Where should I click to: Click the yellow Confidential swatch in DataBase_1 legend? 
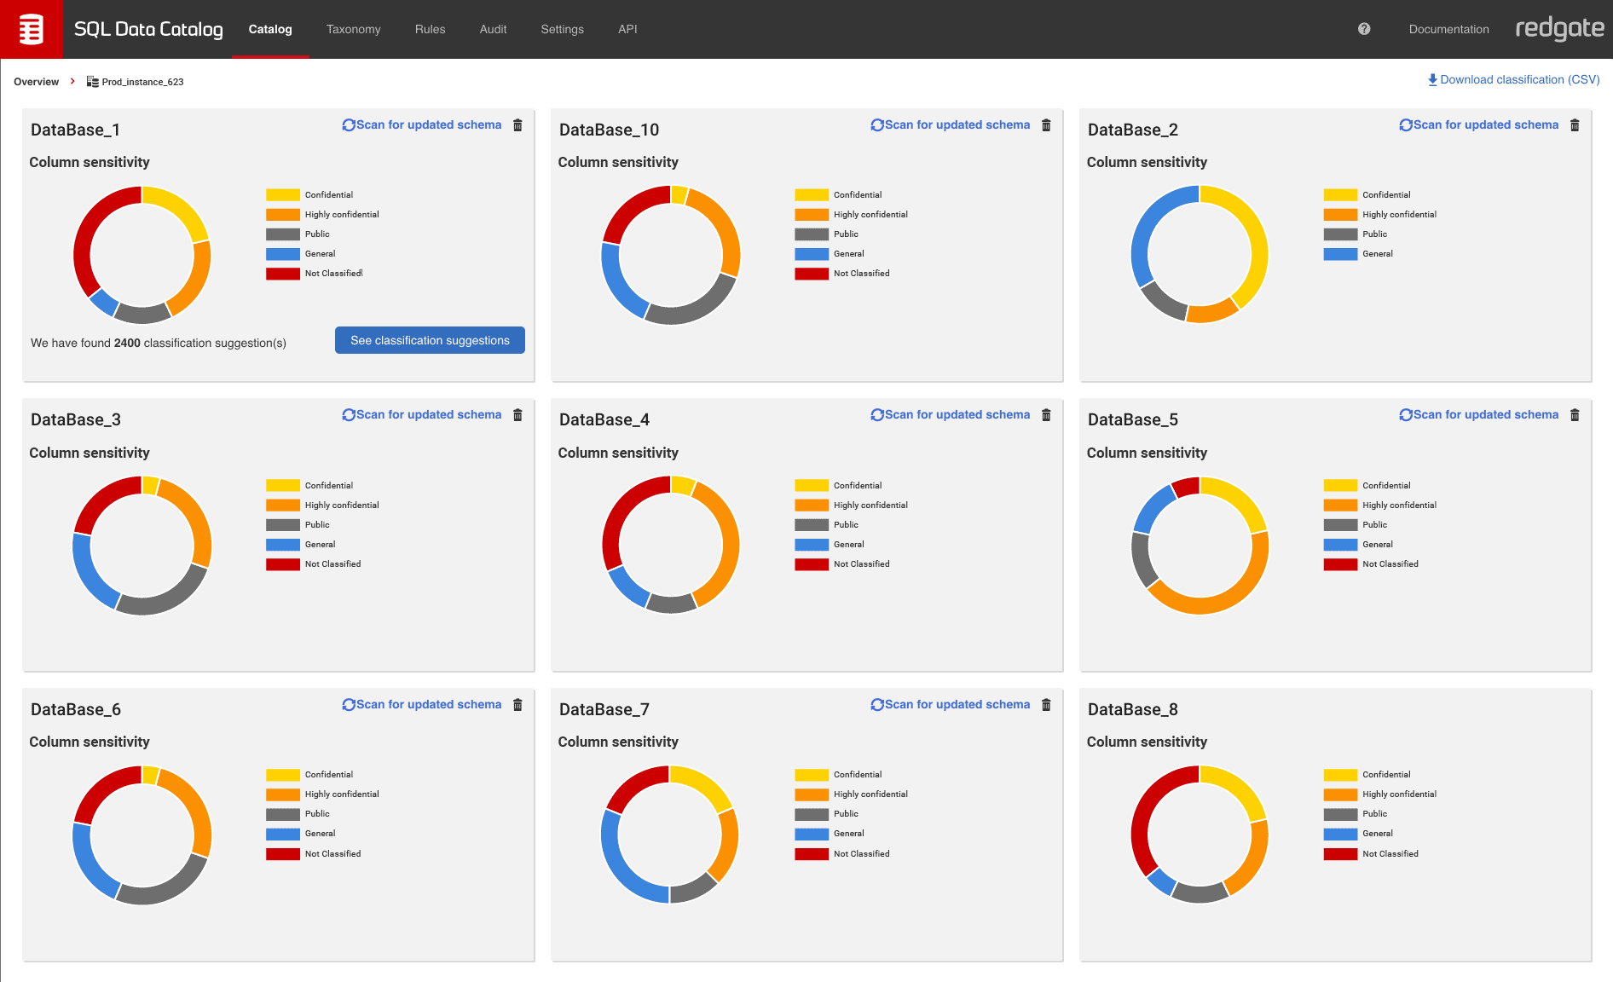[x=282, y=194]
